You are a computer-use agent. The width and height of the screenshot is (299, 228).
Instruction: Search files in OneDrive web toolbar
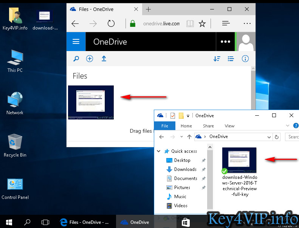76,59
